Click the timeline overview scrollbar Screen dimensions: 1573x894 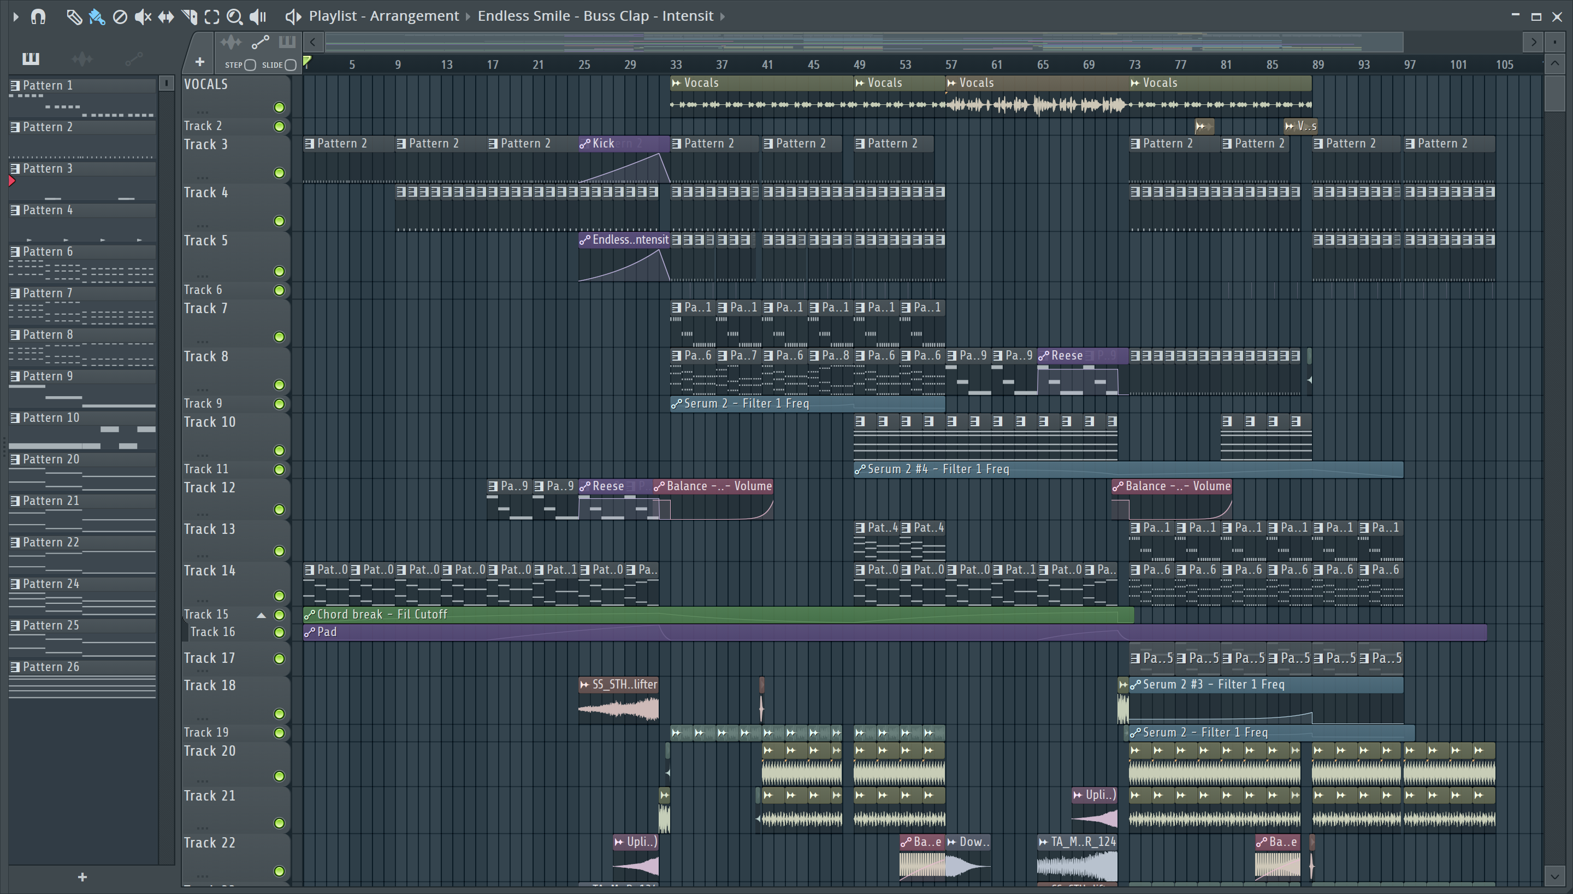tap(864, 43)
